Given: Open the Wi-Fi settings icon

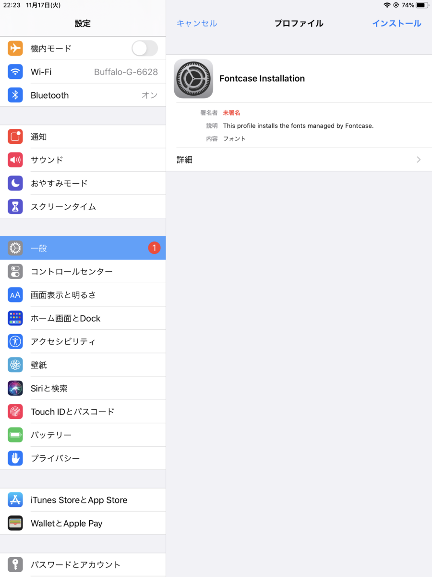Looking at the screenshot, I should pos(15,72).
